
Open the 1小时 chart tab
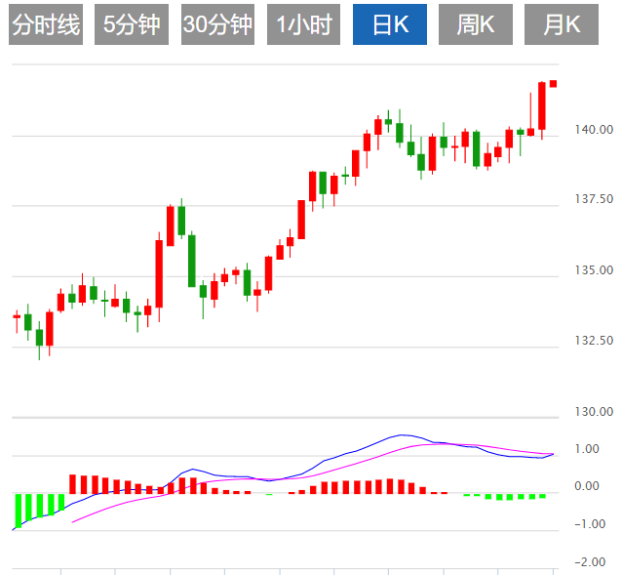click(x=303, y=24)
